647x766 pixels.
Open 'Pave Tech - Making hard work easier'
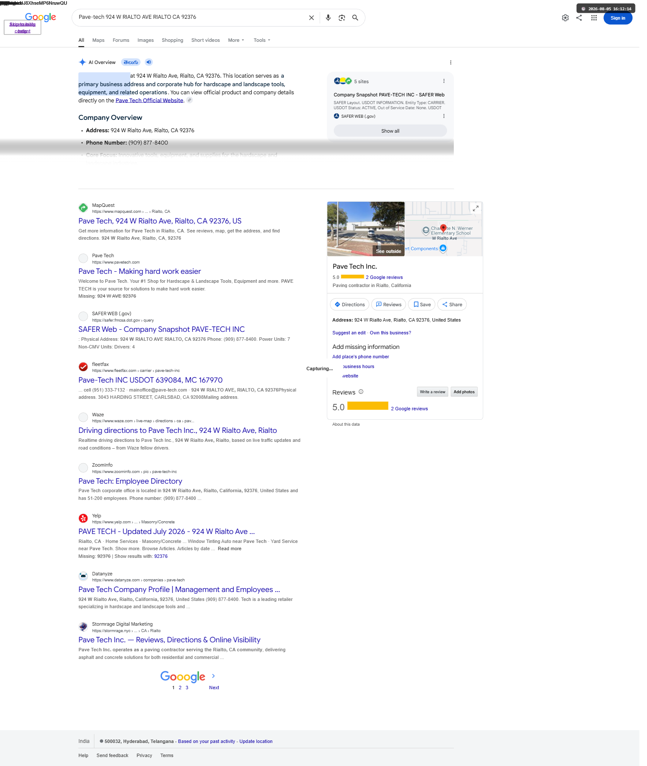tap(139, 271)
